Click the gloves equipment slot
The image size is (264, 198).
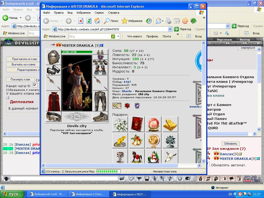(100, 70)
